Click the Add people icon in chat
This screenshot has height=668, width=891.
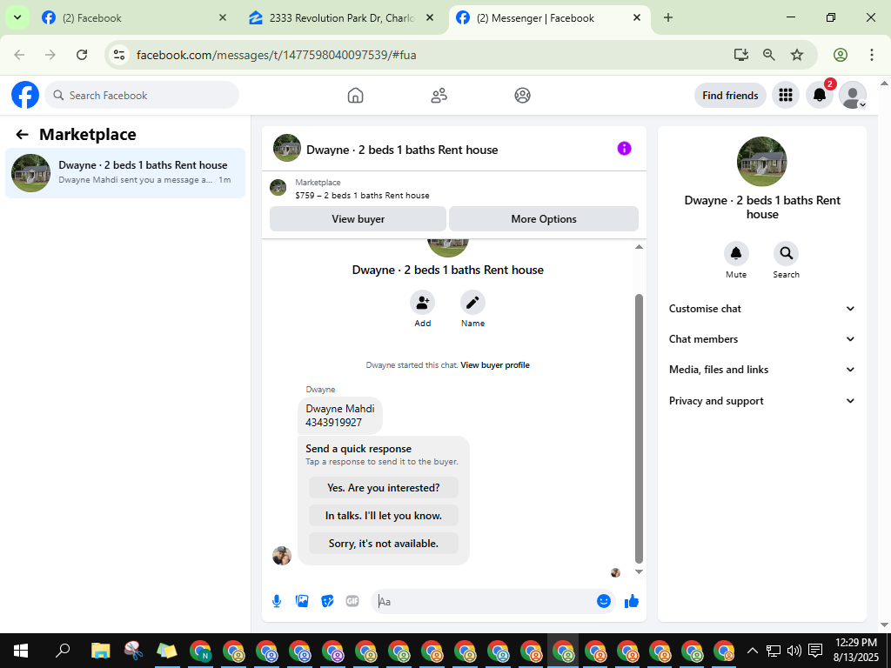[422, 303]
